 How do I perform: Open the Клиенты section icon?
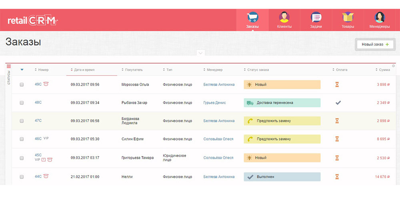pyautogui.click(x=284, y=18)
